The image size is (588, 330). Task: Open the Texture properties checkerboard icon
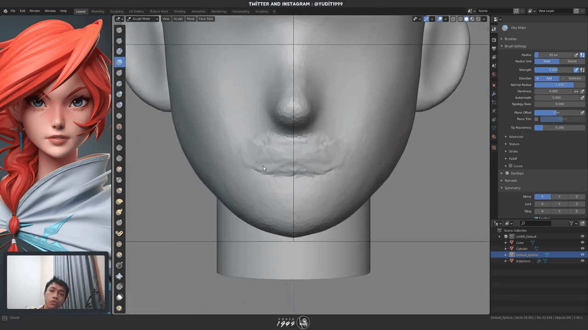(494, 148)
